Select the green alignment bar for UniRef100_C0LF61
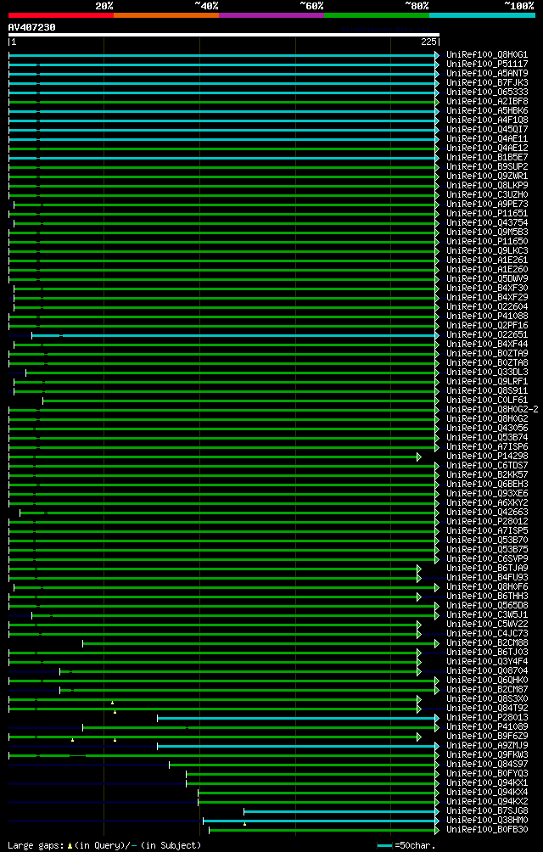543x852 pixels. tap(239, 401)
